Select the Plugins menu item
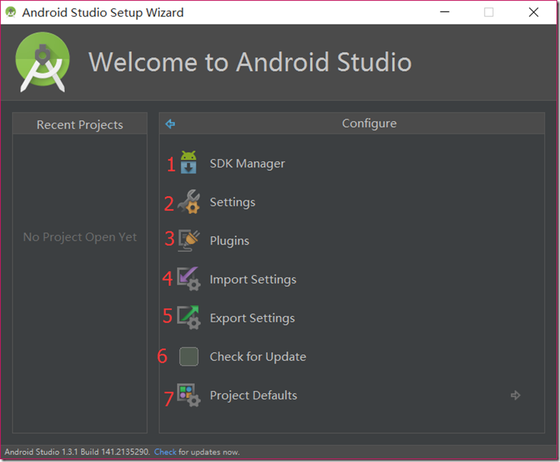Image resolution: width=560 pixels, height=462 pixels. pos(229,241)
